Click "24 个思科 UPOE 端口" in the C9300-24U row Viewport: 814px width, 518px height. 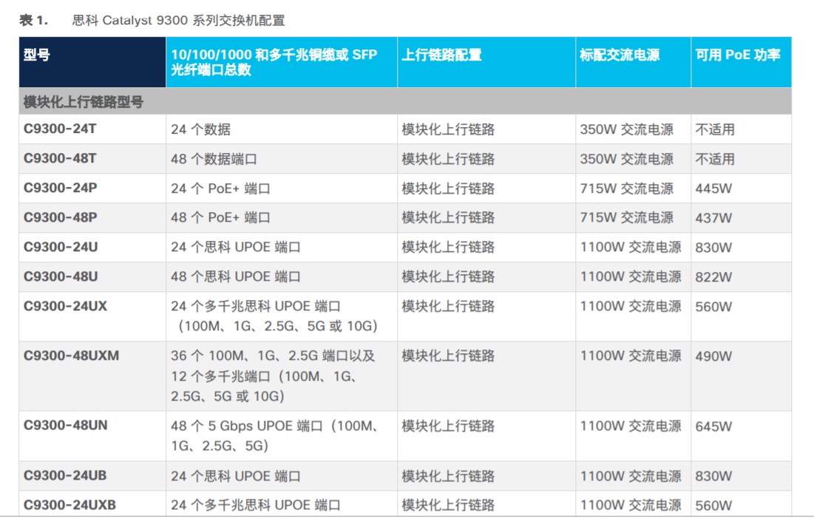[x=236, y=248]
